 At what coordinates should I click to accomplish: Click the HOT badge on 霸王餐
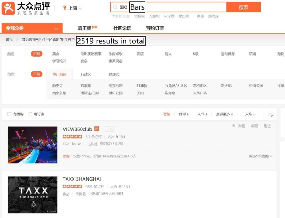(x=94, y=27)
